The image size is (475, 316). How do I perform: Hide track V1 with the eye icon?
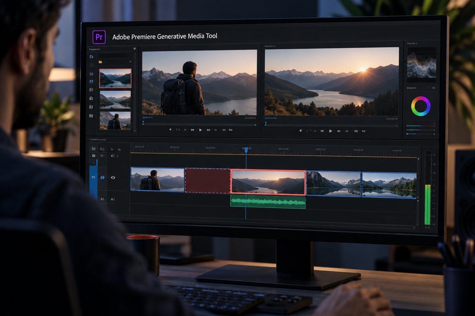pos(113,177)
